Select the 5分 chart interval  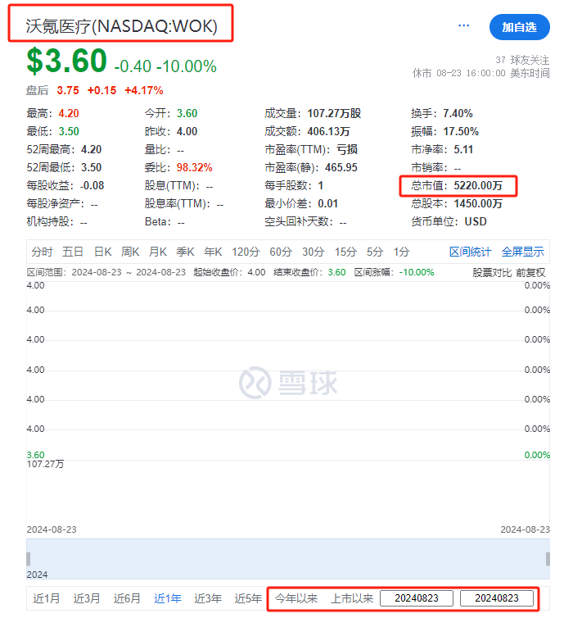tap(375, 252)
